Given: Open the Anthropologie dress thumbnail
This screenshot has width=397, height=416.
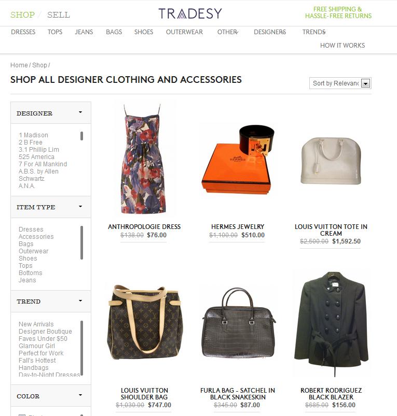Looking at the screenshot, I should [144, 159].
